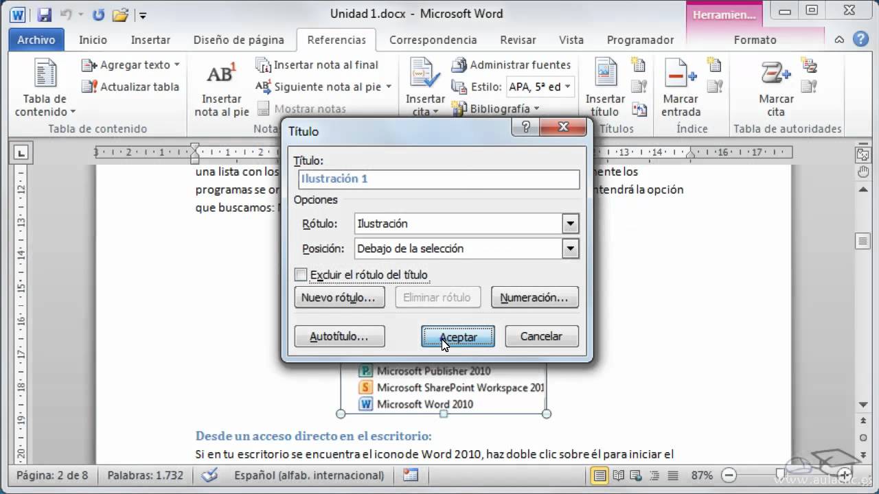Click Actualizar tabla de autoridades icon
Screen dimensions: 879x494
pyautogui.click(x=810, y=86)
